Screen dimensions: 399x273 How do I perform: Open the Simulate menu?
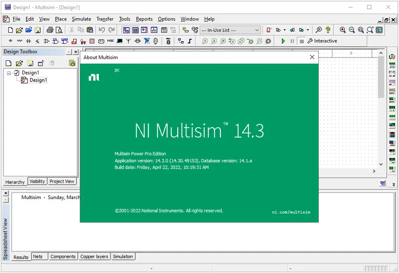81,19
